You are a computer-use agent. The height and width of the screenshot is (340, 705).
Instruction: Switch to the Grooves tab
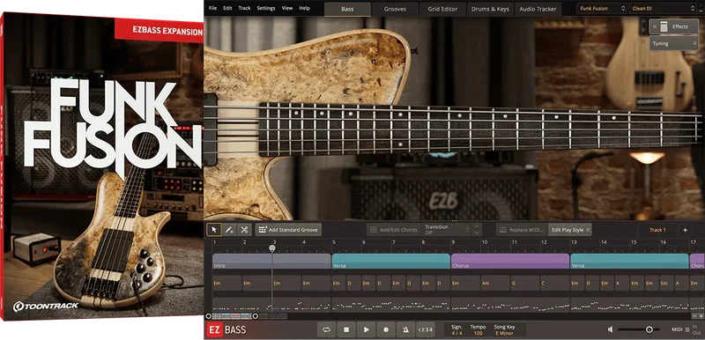pyautogui.click(x=395, y=9)
